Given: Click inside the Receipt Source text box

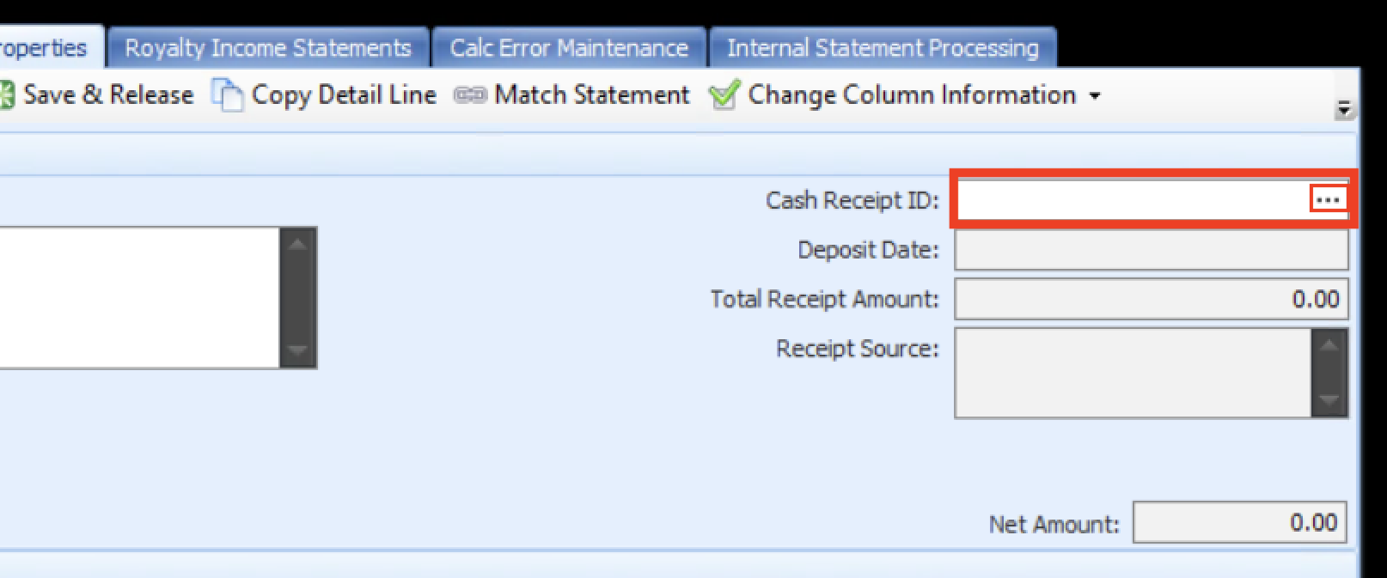Looking at the screenshot, I should (x=1133, y=373).
